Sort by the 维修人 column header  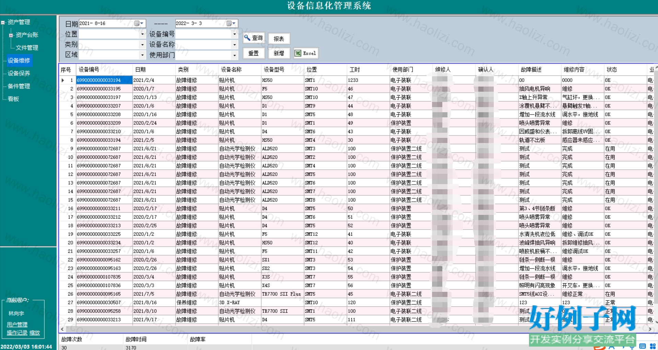tap(454, 69)
